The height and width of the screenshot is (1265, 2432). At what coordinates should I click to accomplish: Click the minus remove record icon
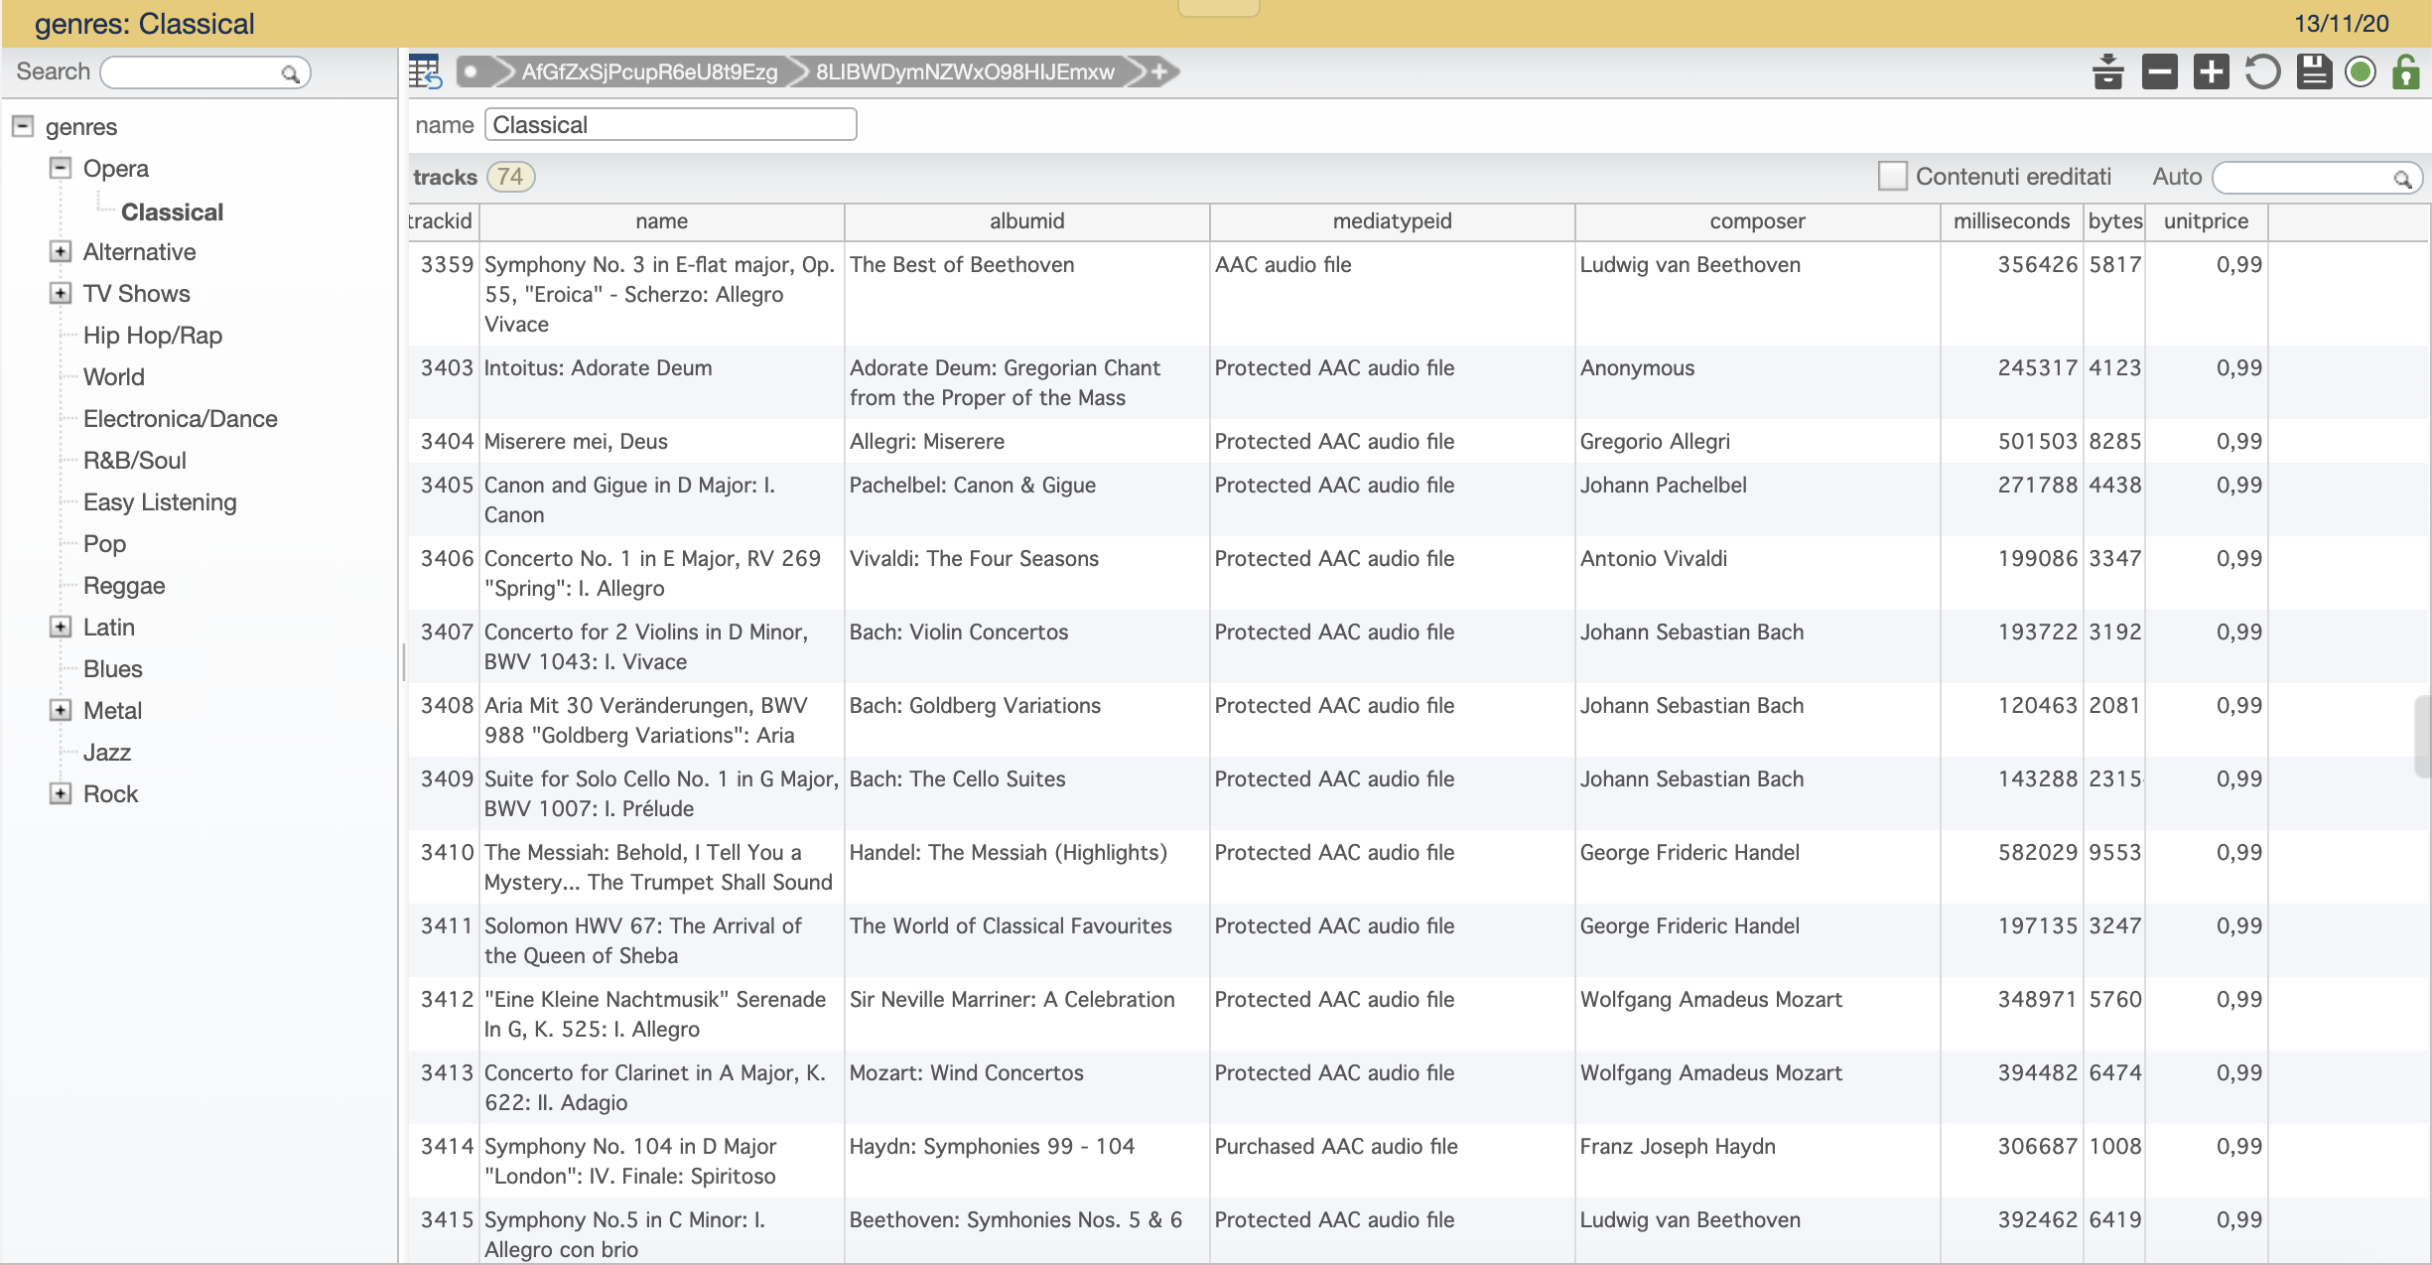coord(2159,71)
